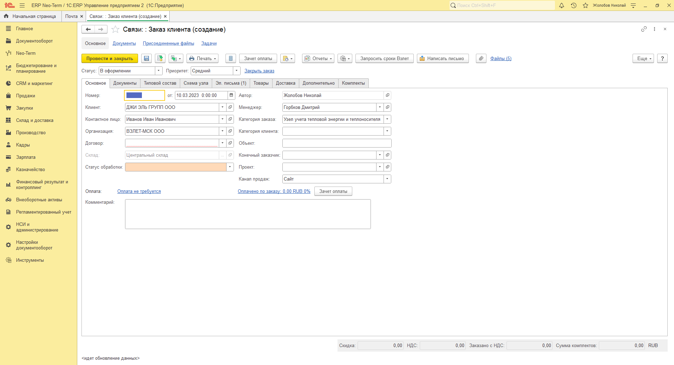Open the history clock icon in title bar

pos(574,5)
